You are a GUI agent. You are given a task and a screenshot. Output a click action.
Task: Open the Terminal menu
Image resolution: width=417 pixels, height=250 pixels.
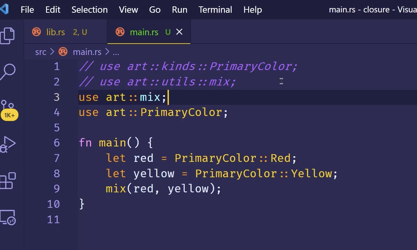tap(215, 10)
